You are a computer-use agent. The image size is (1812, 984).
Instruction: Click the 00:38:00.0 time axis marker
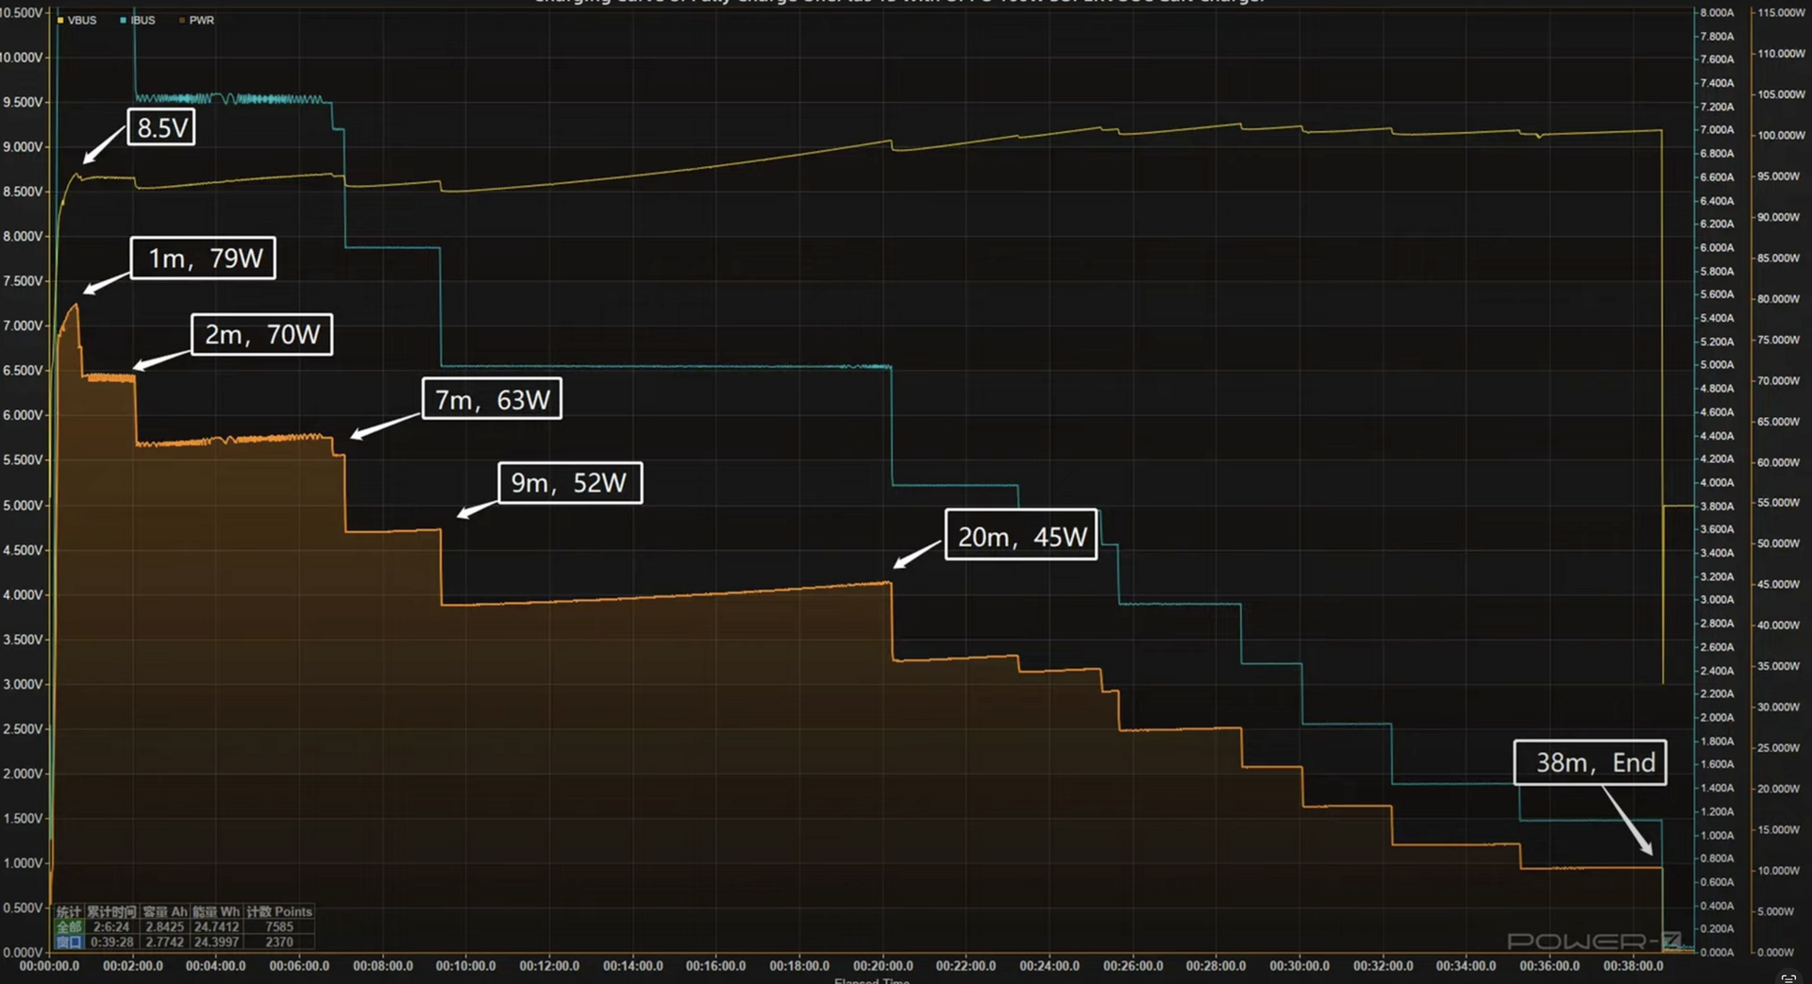coord(1633,966)
